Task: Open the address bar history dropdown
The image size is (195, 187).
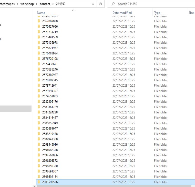Action: click(93, 4)
